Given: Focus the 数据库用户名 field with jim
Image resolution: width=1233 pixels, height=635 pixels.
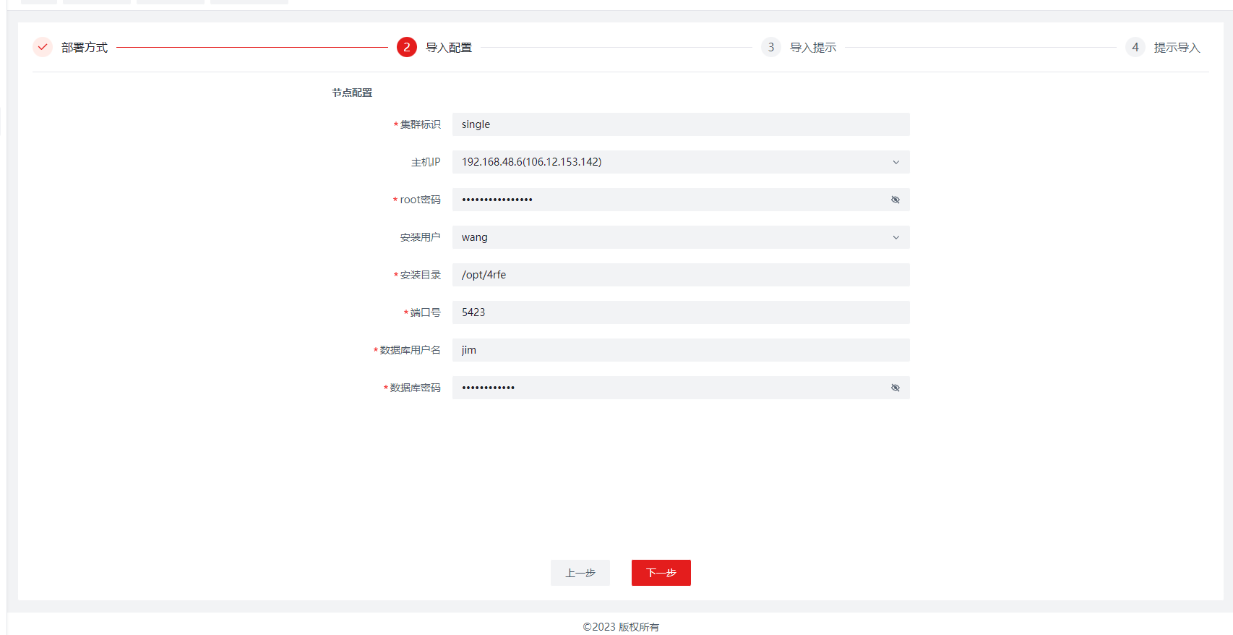Looking at the screenshot, I should click(679, 350).
